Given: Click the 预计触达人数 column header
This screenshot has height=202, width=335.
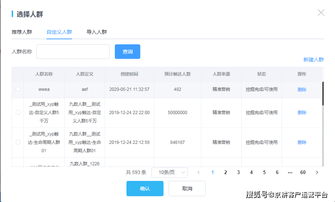Looking at the screenshot, I should point(177,74).
